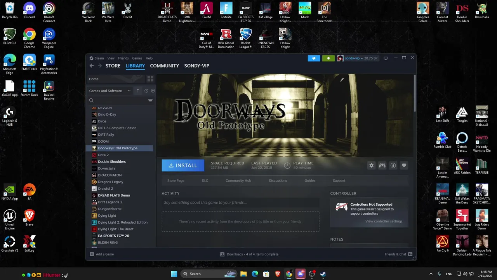This screenshot has height=280, width=497.
Task: Open collections grid view icon next to Home
Action: [150, 79]
